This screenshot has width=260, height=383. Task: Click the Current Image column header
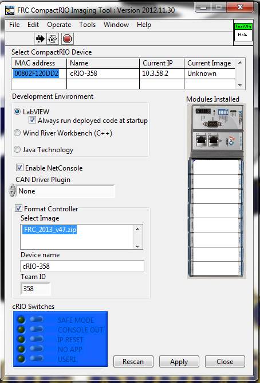[209, 63]
